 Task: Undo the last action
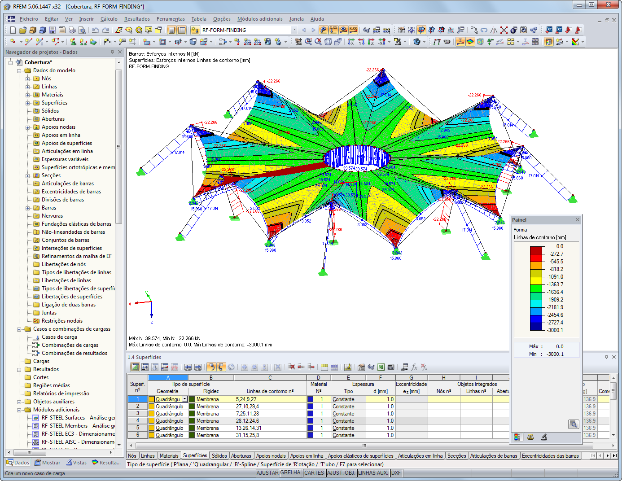click(95, 30)
